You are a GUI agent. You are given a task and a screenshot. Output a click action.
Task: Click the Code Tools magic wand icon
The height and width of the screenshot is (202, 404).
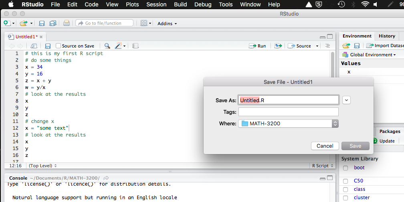pos(118,46)
